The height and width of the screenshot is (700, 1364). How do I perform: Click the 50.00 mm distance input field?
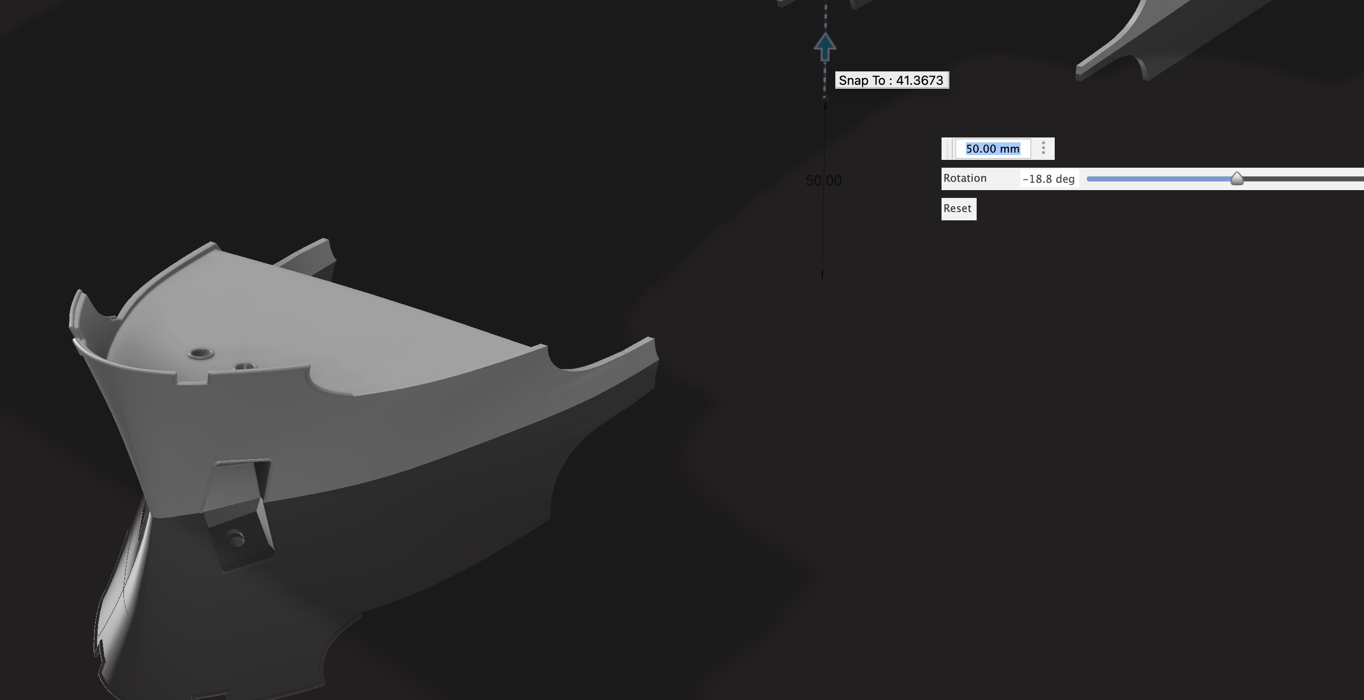coord(992,149)
